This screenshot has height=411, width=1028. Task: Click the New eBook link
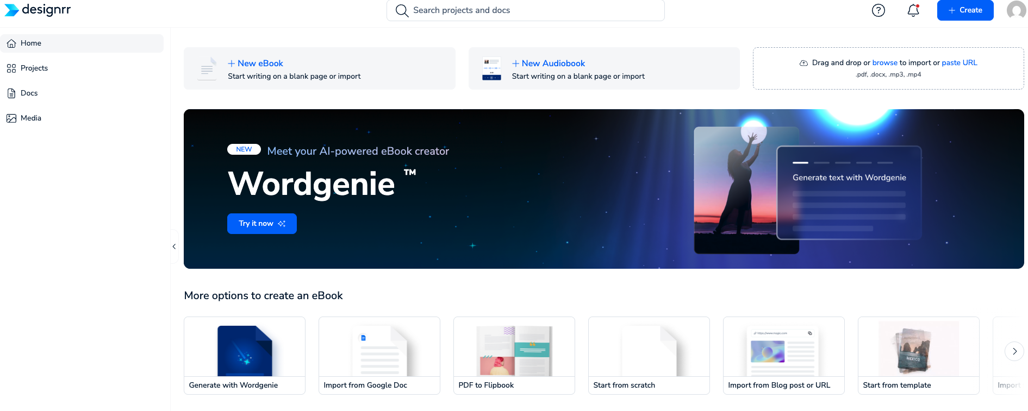point(256,64)
